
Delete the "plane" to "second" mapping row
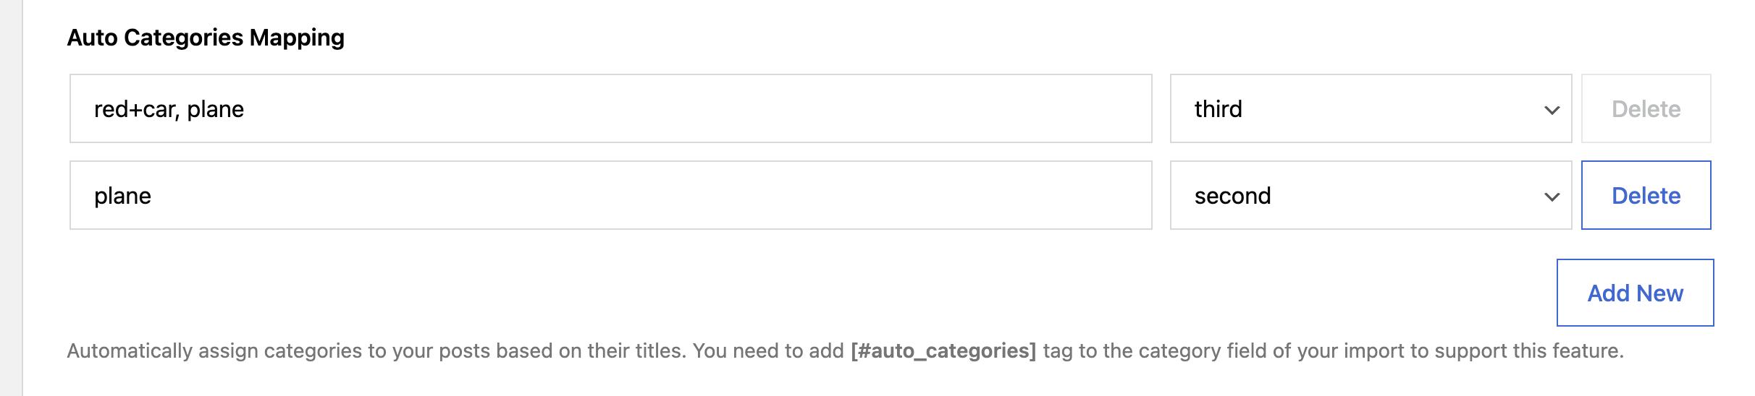(1646, 195)
